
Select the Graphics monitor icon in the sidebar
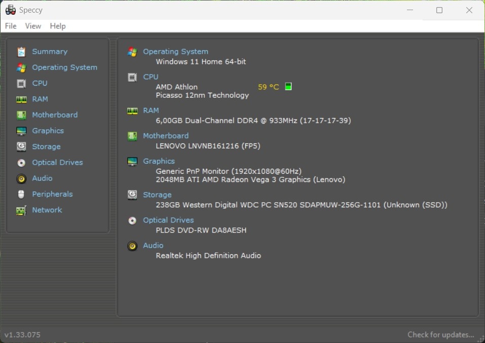point(21,130)
